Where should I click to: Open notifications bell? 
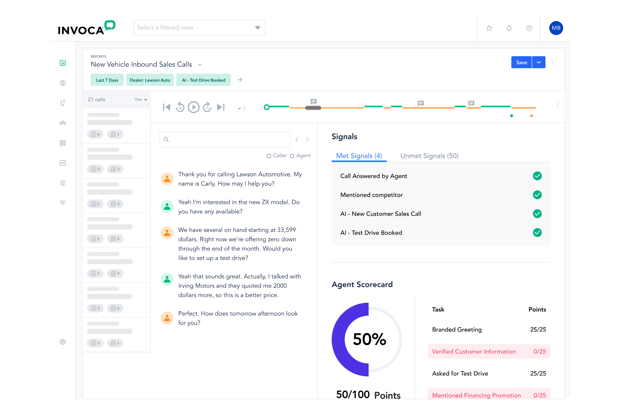point(509,28)
